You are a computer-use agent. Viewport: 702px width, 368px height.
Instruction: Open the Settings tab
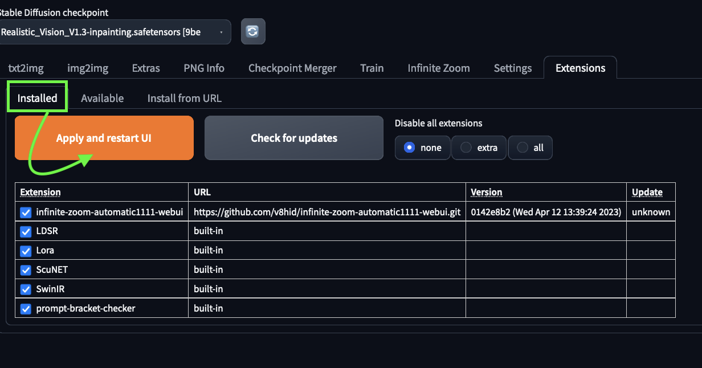point(512,68)
